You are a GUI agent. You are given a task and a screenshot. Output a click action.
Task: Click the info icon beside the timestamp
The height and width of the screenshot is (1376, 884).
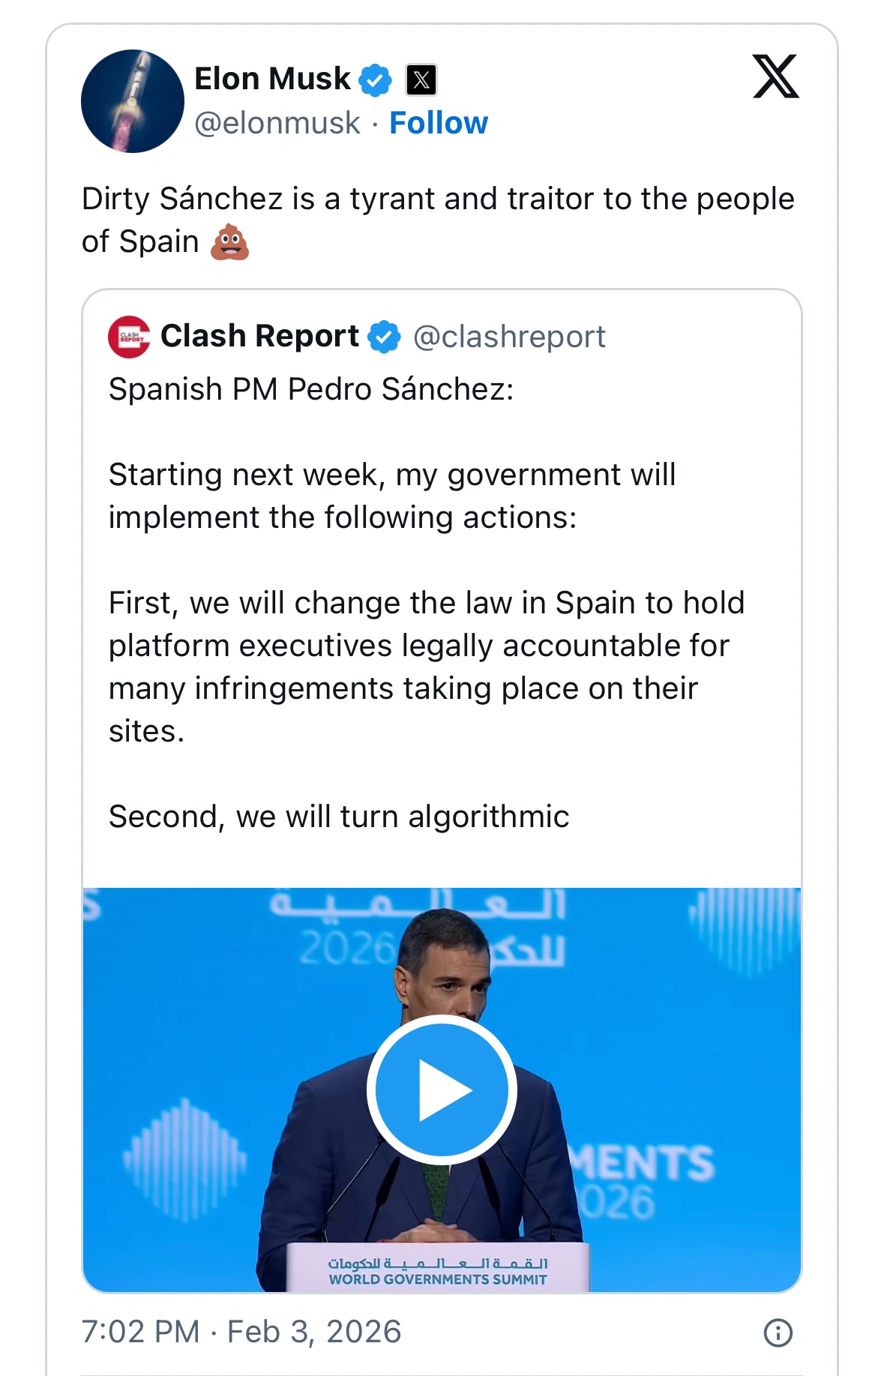778,1333
